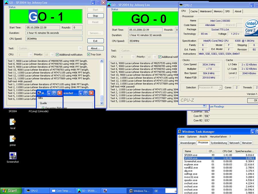Screen dimensions: 258x194
Task: Toggle Additional notification checkbox in the second SP2004 window
Action: click(x=160, y=57)
